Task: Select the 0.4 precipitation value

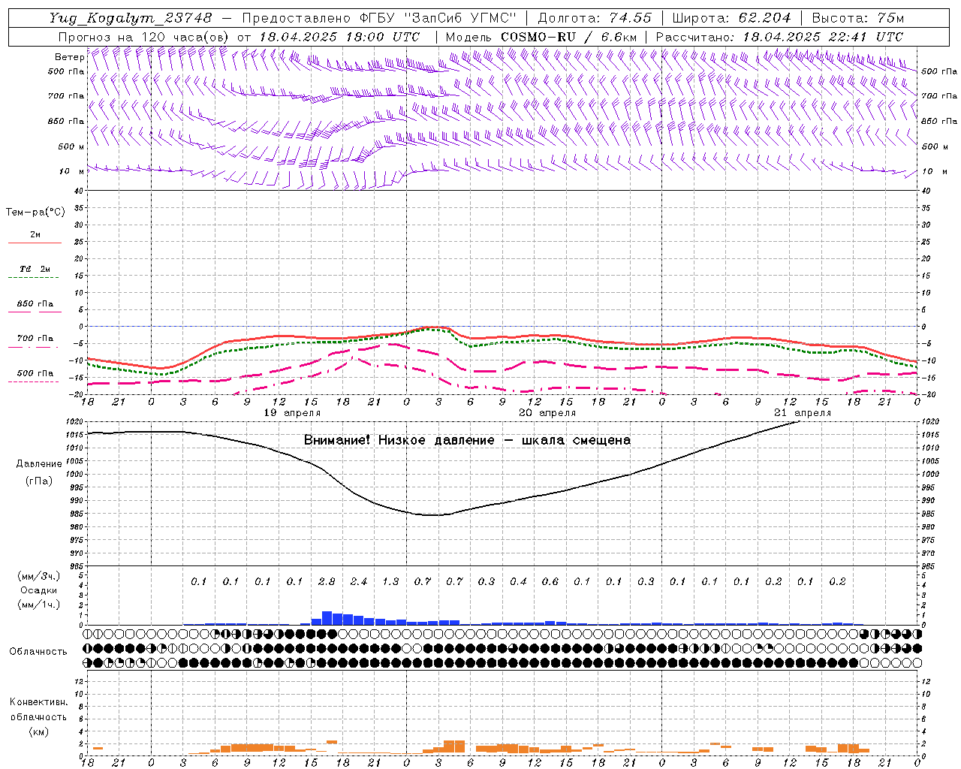Action: click(518, 582)
